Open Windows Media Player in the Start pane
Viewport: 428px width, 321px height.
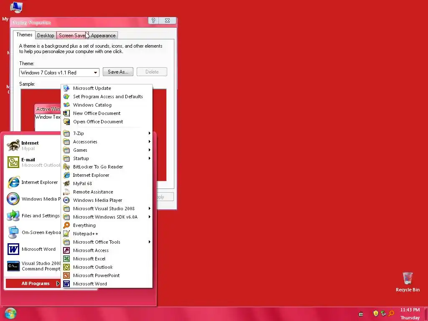(33, 199)
